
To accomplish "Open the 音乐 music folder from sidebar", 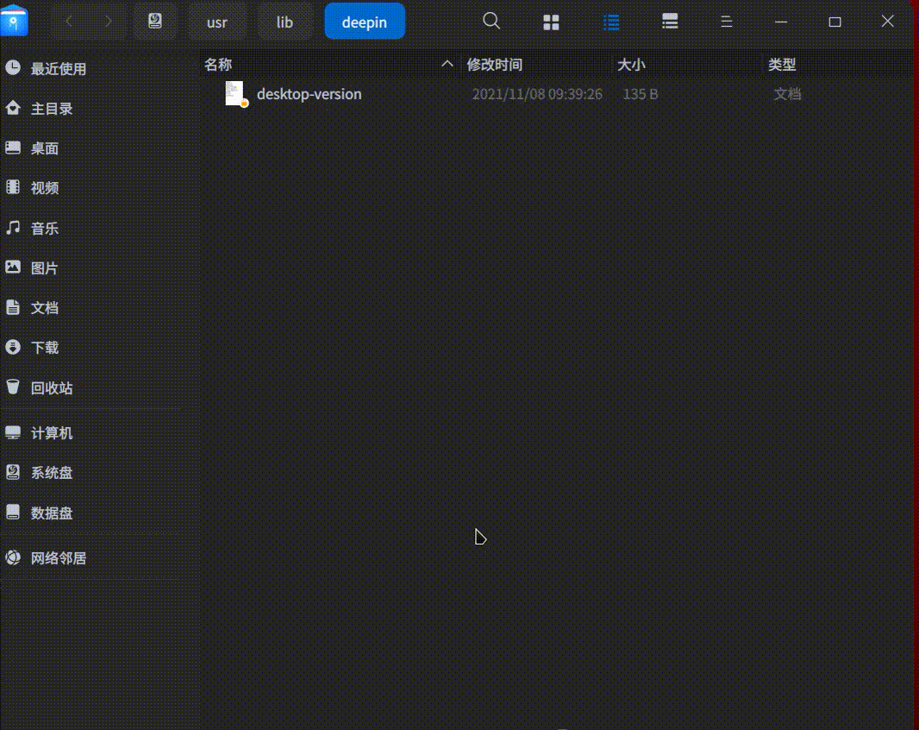I will pyautogui.click(x=46, y=228).
